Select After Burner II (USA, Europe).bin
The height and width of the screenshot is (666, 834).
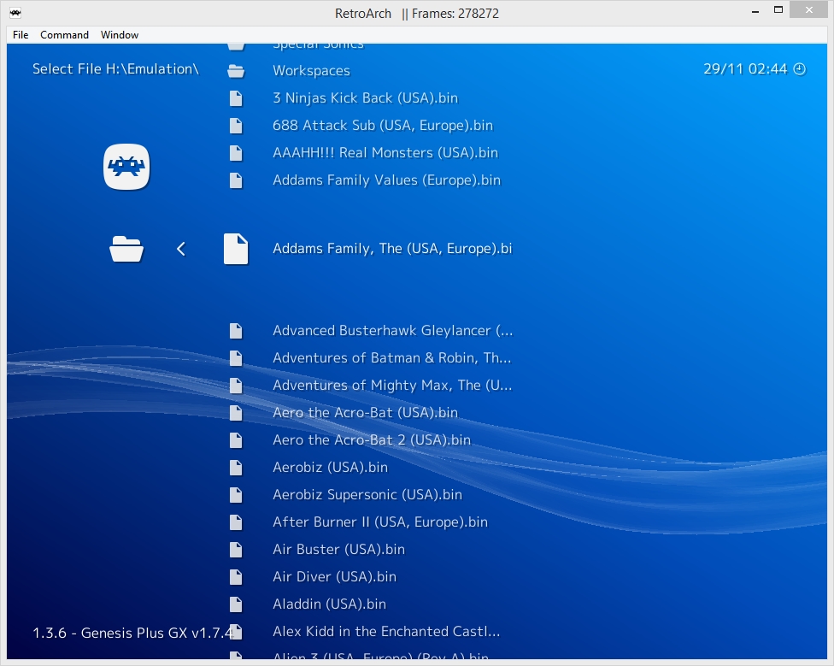pos(379,522)
